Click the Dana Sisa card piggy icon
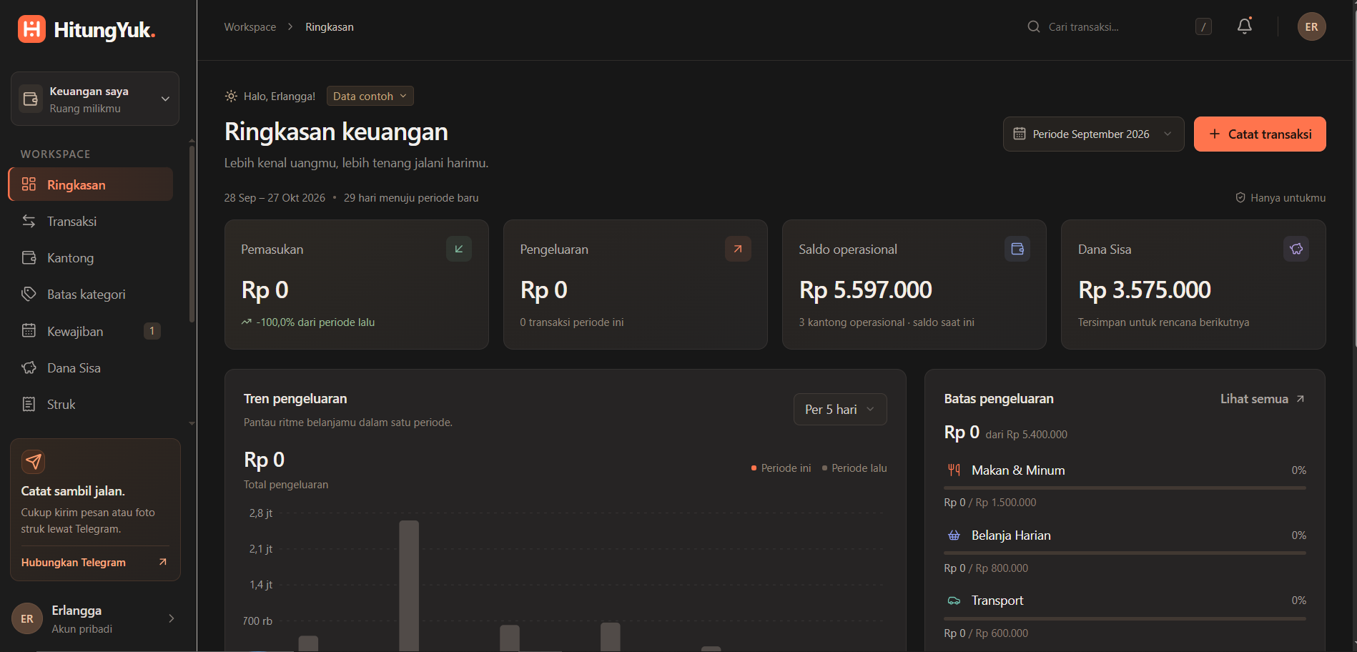Screen dimensions: 1357x652 [1296, 249]
